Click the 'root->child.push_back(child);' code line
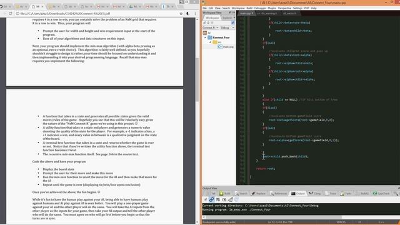The height and width of the screenshot is (225, 400). coord(286,156)
